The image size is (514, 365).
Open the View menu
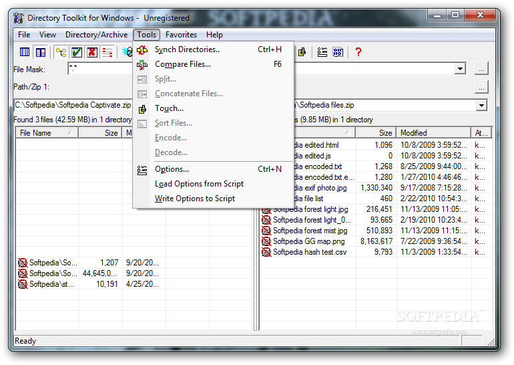point(47,35)
